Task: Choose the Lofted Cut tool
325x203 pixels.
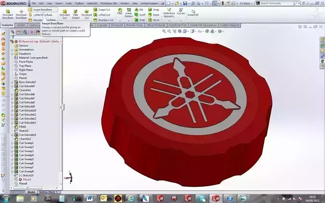Action: [x=102, y=15]
